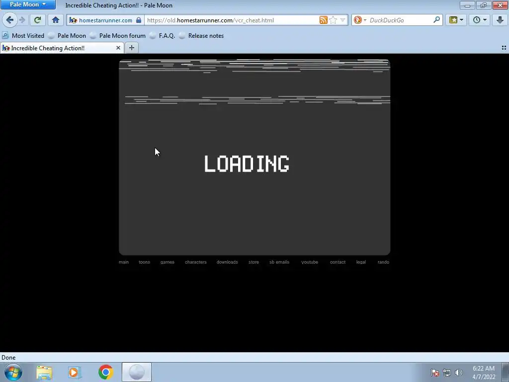Minimize the Pale Moon window
The width and height of the screenshot is (509, 382).
pyautogui.click(x=467, y=5)
